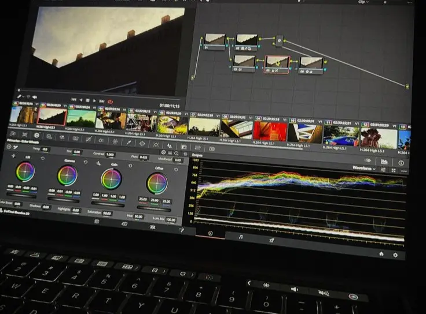The image size is (426, 314).
Task: Click the Stop button in transport controls
Action: [x=87, y=101]
